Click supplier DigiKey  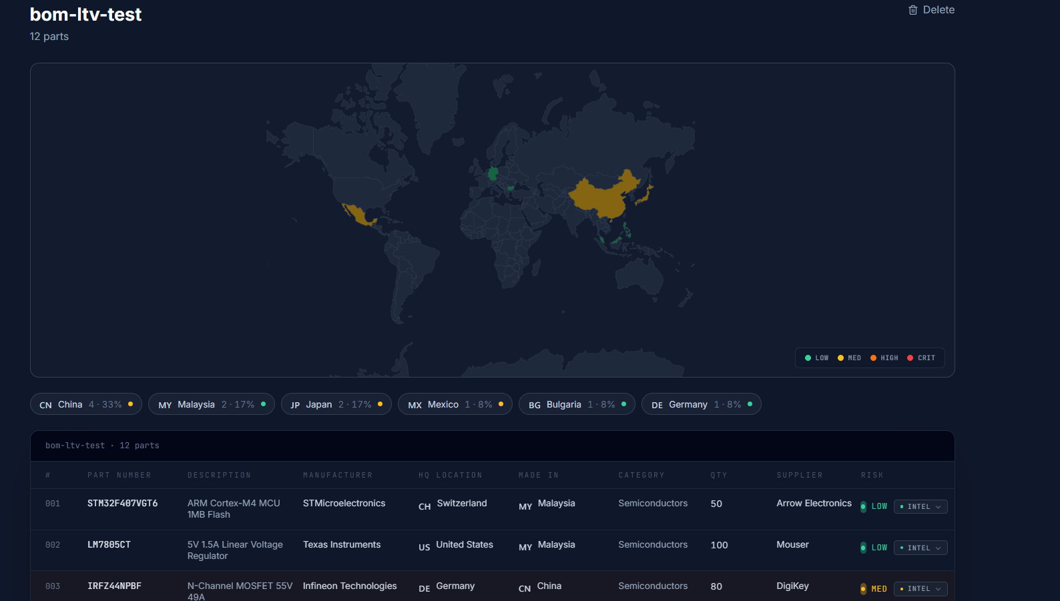(x=792, y=586)
